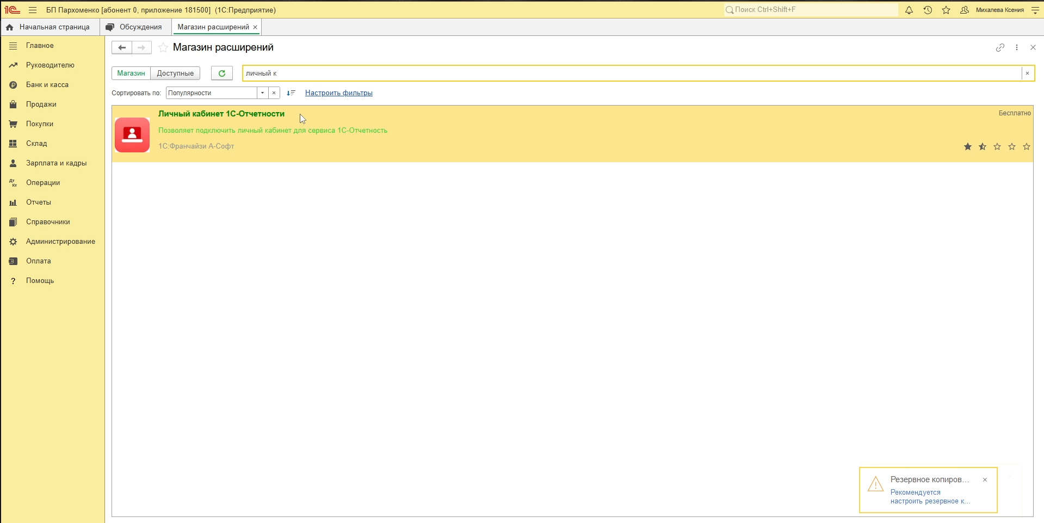Open Личный кабинет 1С-Отчетности extension title
1044x523 pixels.
point(221,114)
